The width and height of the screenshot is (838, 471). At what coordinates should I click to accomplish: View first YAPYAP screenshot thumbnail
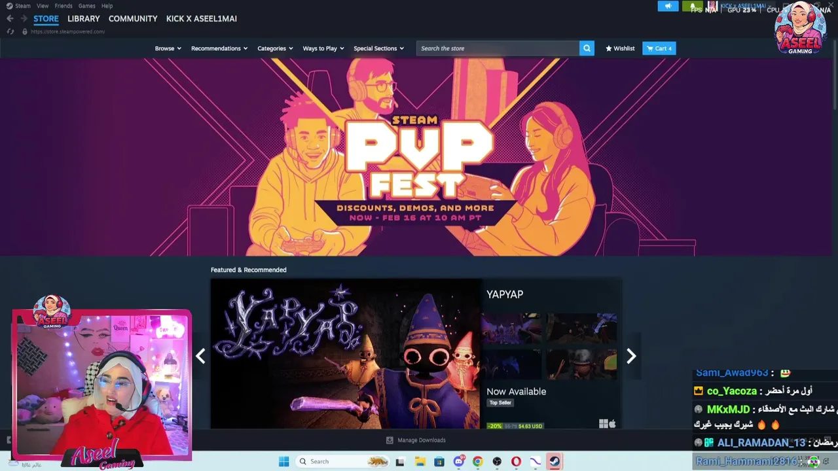[x=511, y=328]
